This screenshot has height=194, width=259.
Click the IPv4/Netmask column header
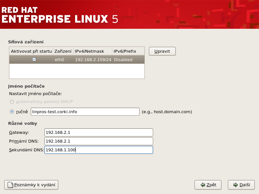point(93,51)
